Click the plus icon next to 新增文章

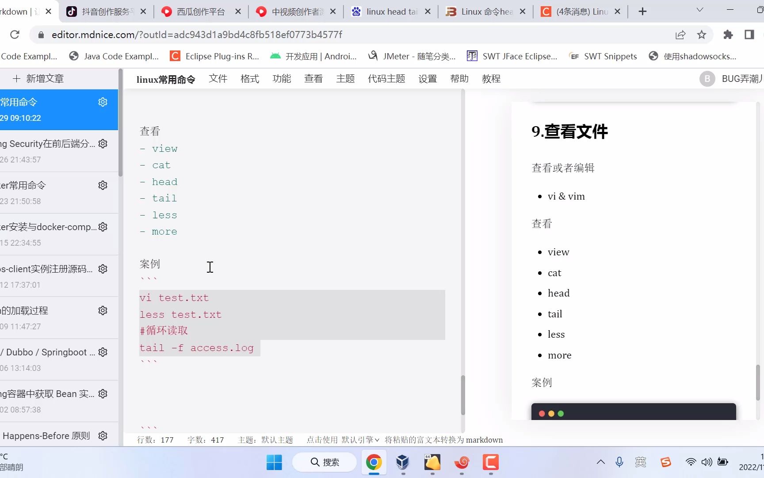[16, 78]
